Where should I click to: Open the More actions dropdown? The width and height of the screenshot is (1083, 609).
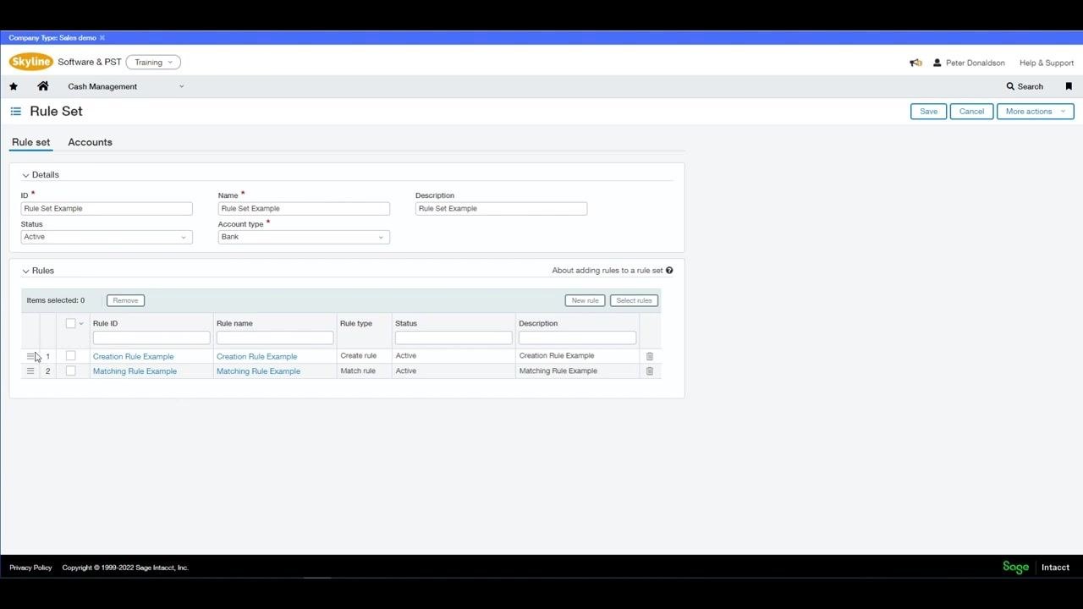(1036, 112)
